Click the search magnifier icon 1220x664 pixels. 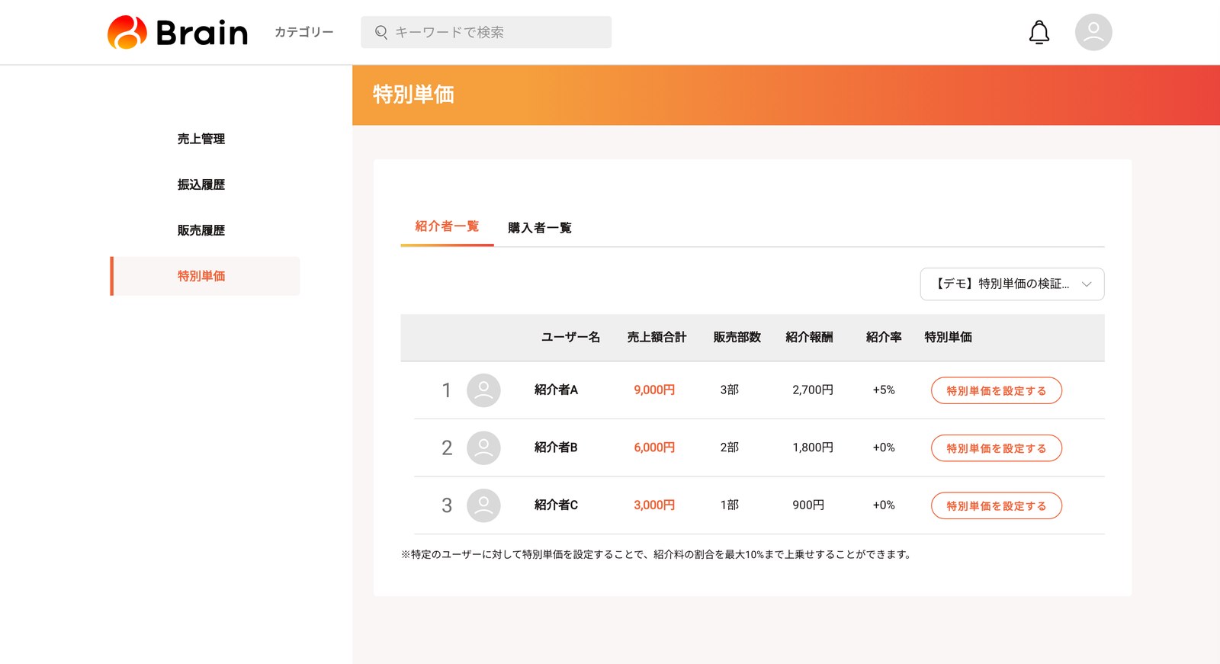[x=381, y=32]
